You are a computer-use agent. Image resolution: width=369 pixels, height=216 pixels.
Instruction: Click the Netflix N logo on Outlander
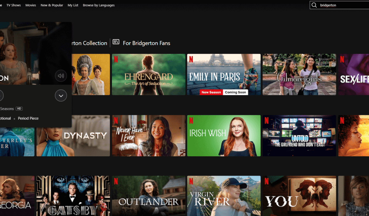(x=116, y=181)
